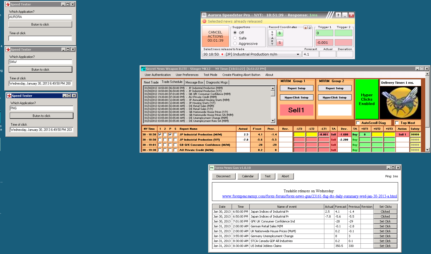Click the Create Floating Abort Button menu
This screenshot has height=254, width=431.
point(241,75)
